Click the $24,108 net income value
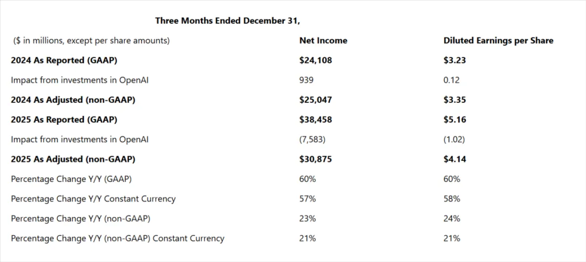This screenshot has height=262, width=586. point(315,60)
